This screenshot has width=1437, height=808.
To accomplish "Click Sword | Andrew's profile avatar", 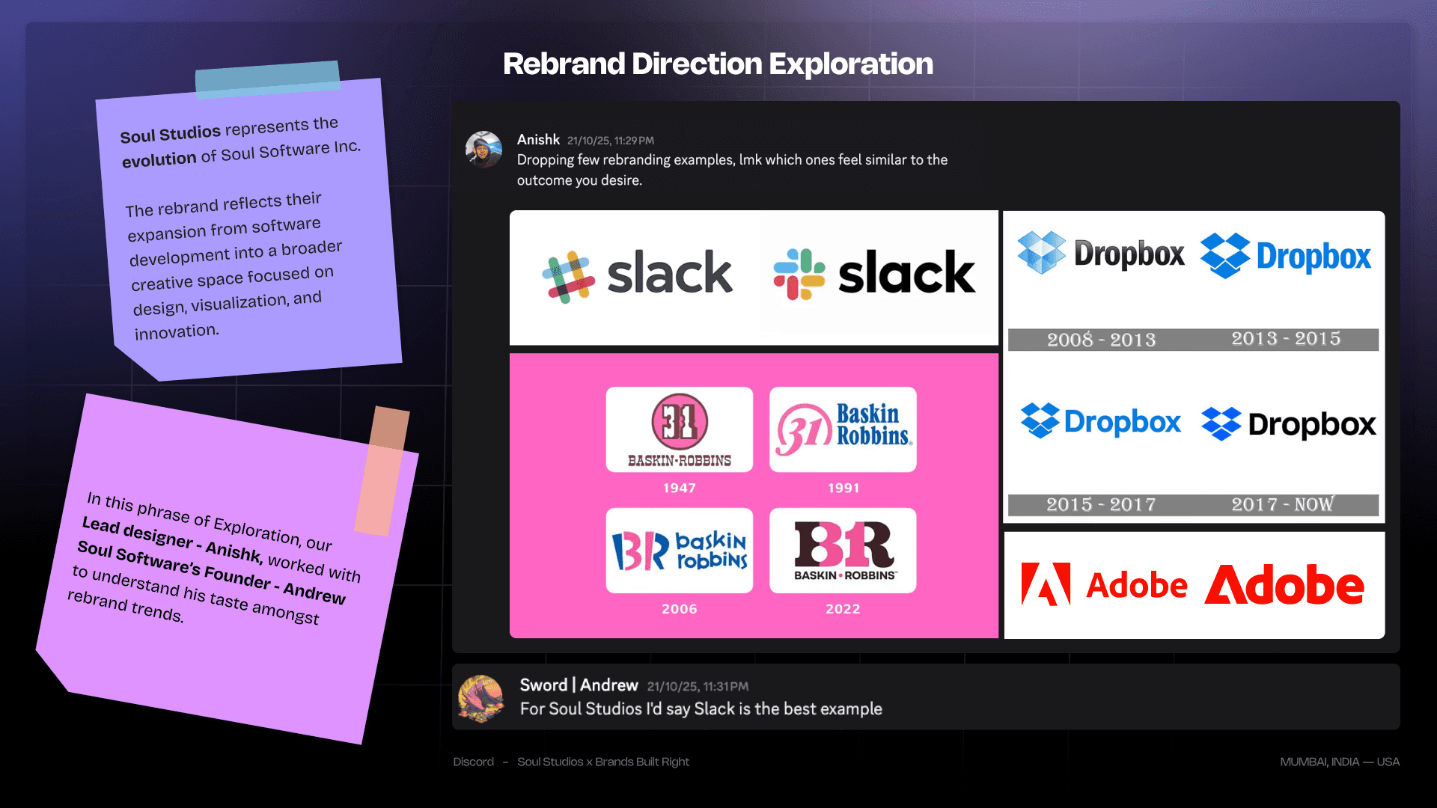I will [x=480, y=698].
